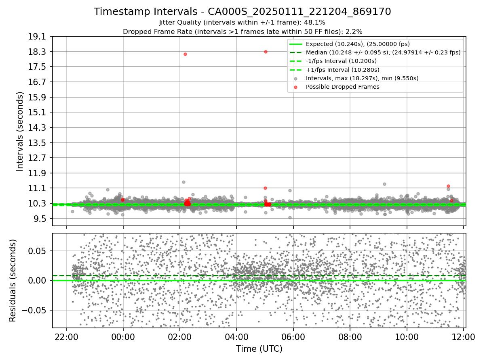
Task: Click the 'Intervals (seconds)' y-axis label
Action: click(20, 131)
